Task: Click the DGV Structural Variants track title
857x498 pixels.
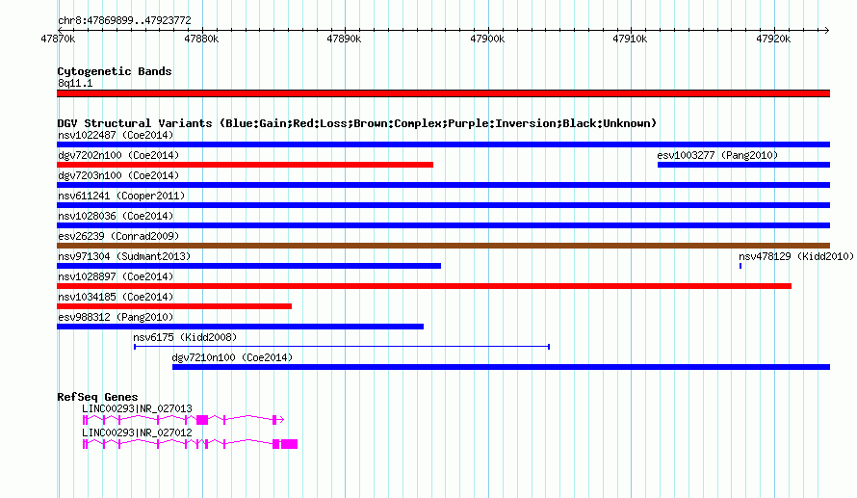Action: 356,123
